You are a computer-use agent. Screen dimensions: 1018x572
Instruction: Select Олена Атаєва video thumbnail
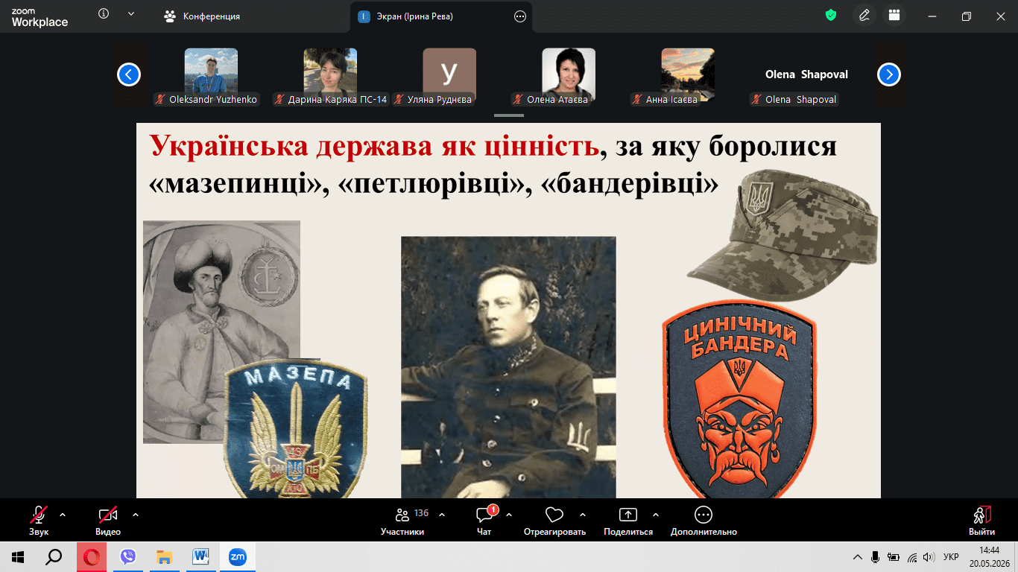(x=569, y=74)
